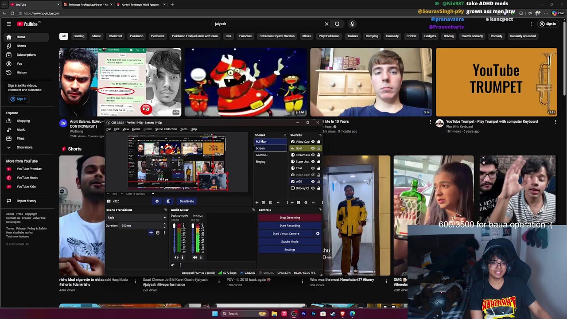The width and height of the screenshot is (567, 319).
Task: Toggle visibility of c920 source
Action: (313, 182)
